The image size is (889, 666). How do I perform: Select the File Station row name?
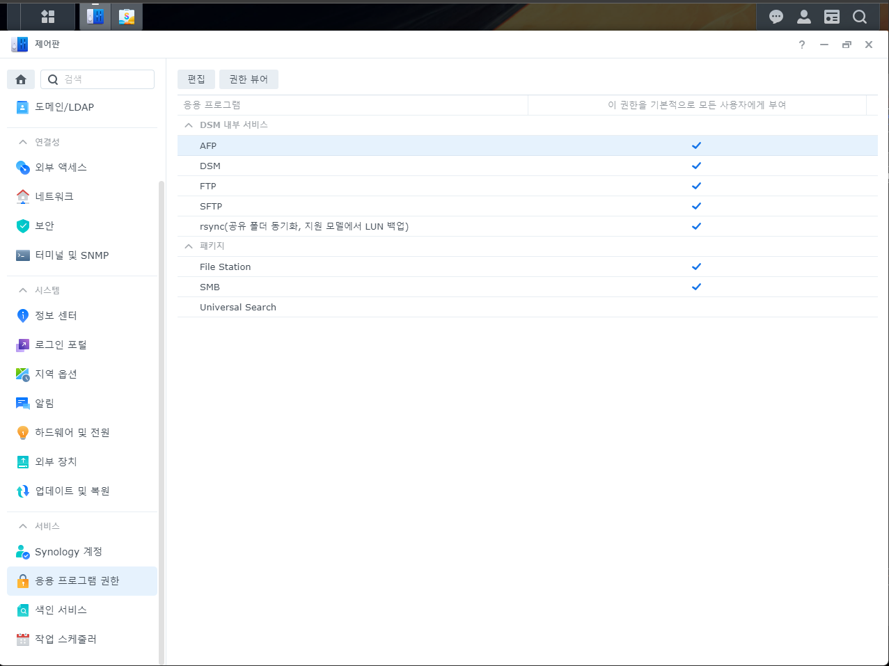226,267
